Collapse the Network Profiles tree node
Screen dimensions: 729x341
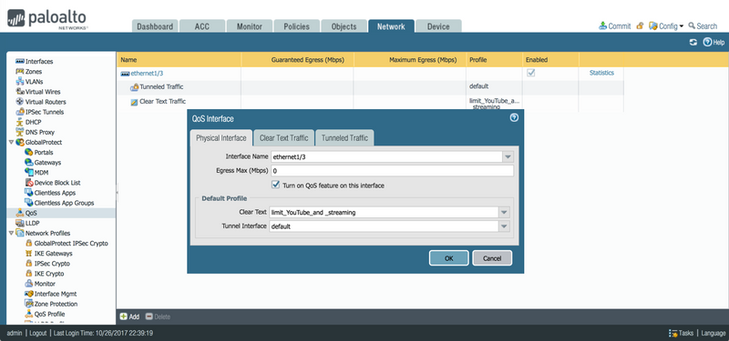11,233
